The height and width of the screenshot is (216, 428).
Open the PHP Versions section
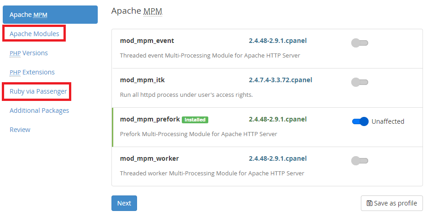click(x=29, y=53)
